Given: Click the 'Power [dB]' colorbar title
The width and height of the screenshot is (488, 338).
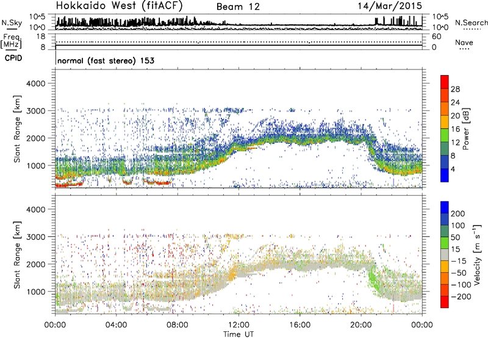Looking at the screenshot, I should (465, 129).
